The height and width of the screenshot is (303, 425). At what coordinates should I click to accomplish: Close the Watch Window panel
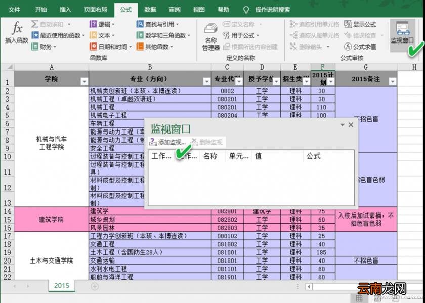[351, 124]
